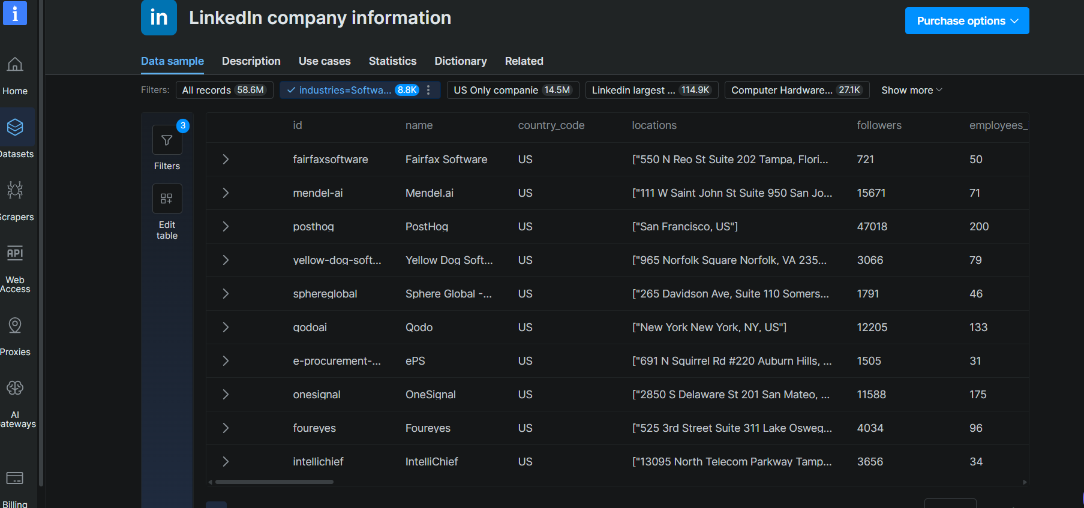
Task: Open the Proxies sidebar icon
Action: [x=15, y=325]
